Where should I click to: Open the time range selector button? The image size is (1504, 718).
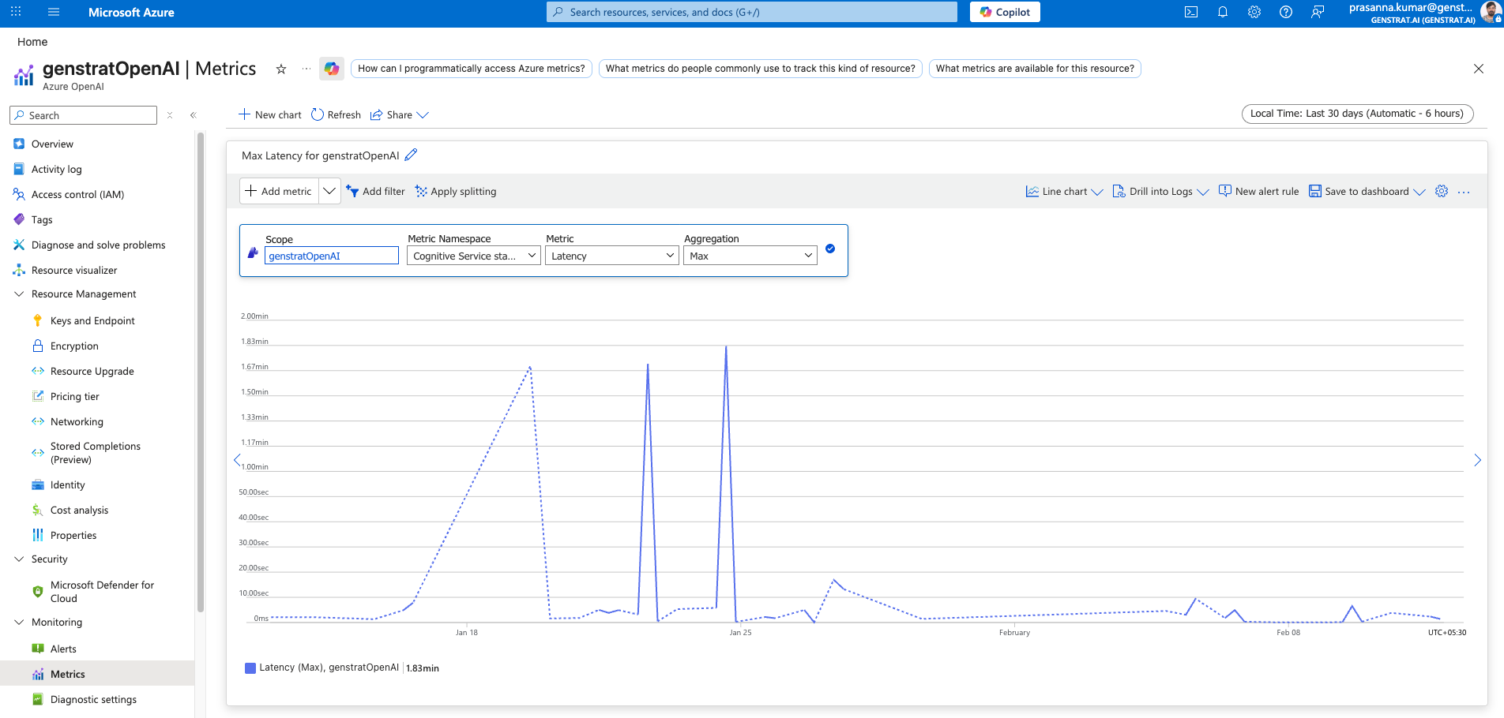click(1357, 114)
